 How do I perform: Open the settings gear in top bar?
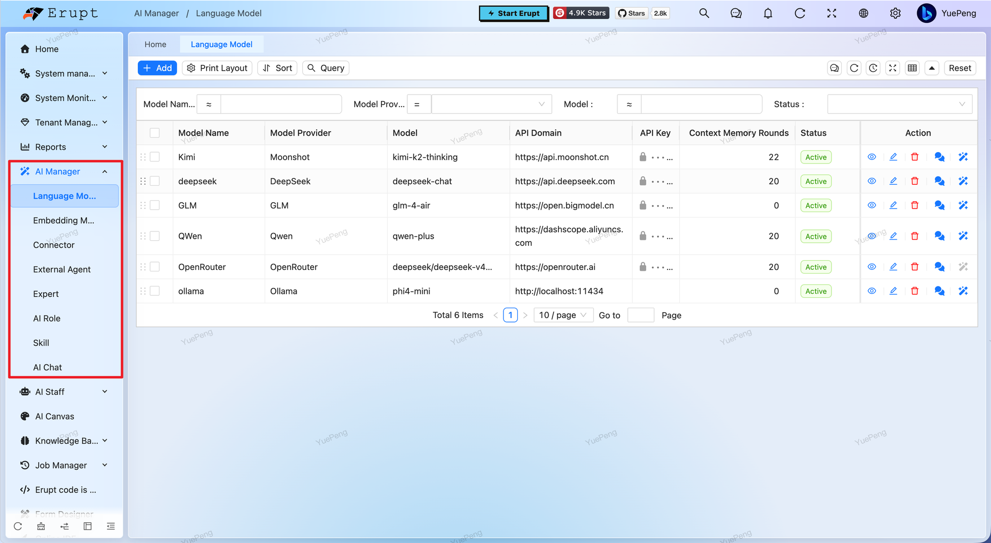click(x=895, y=13)
